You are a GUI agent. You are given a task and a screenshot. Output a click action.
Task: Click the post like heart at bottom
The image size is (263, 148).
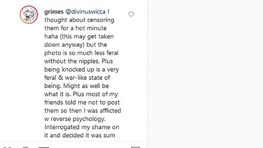point(9,147)
